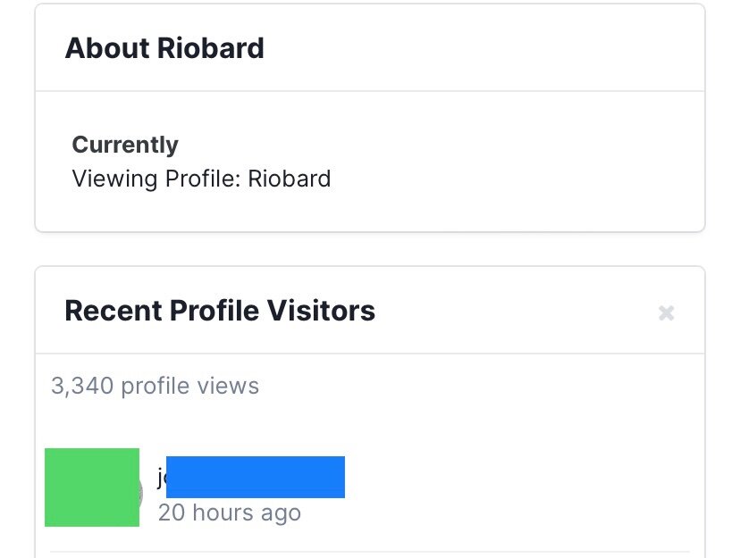Click the divider line below the visitor entry
The image size is (740, 558).
click(x=369, y=551)
